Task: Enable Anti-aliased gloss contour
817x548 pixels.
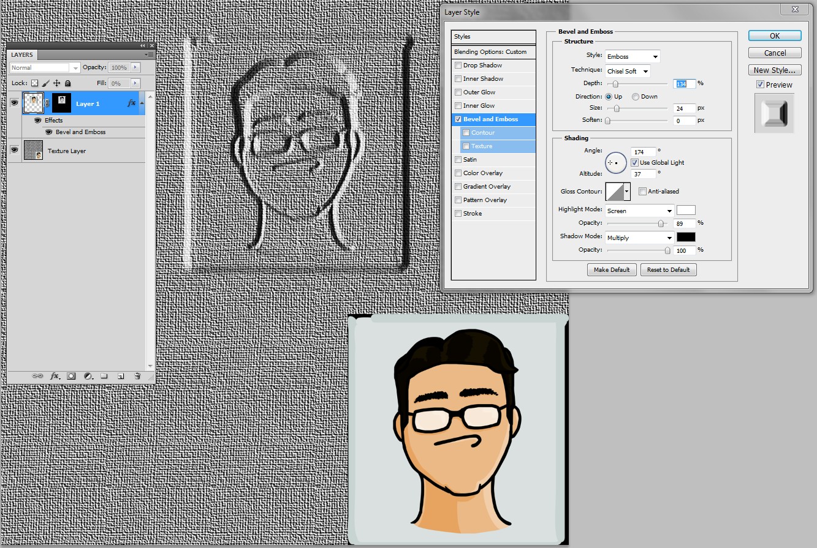Action: pyautogui.click(x=642, y=192)
